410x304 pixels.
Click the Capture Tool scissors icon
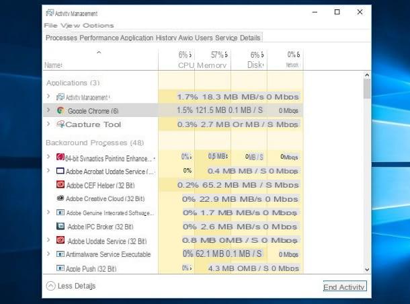60,124
